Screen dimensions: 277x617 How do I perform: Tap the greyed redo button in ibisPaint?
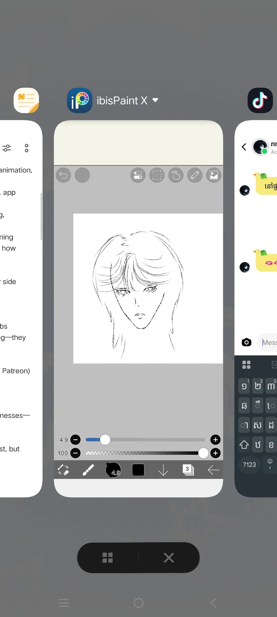(x=82, y=175)
